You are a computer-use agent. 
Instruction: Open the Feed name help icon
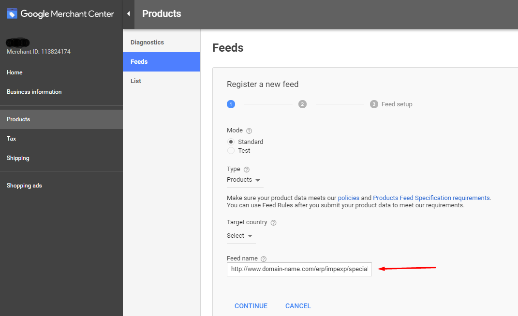pyautogui.click(x=263, y=259)
